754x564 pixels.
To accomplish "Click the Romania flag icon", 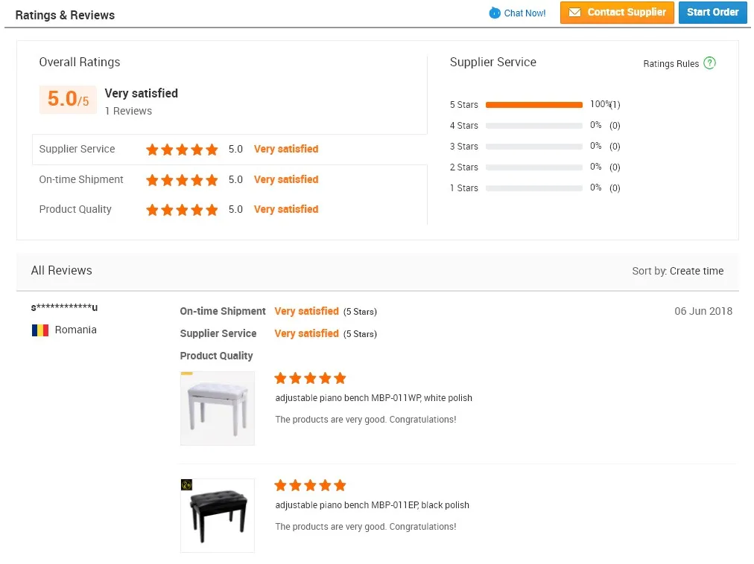I will [40, 330].
